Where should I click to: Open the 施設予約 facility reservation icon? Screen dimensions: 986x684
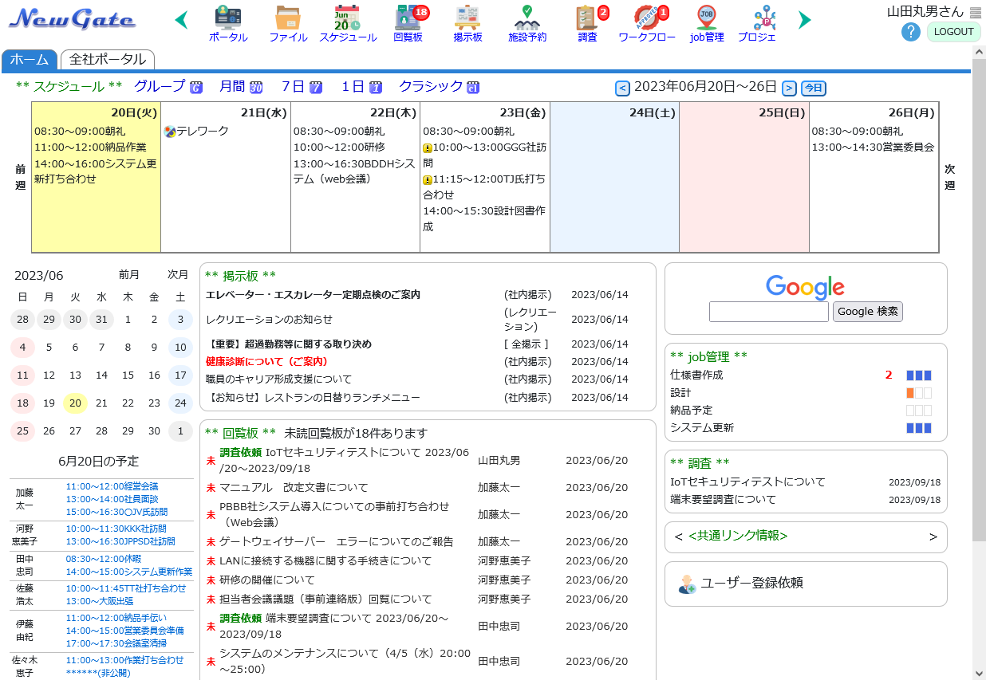pos(527,18)
